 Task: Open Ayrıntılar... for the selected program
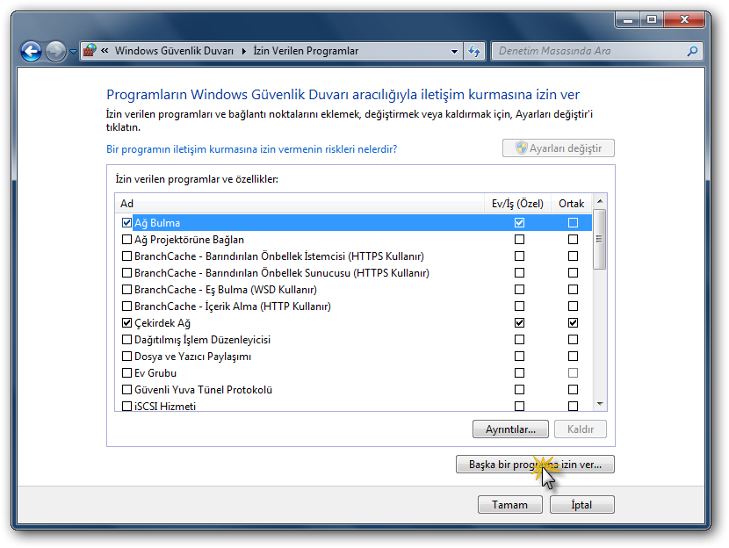tap(510, 429)
